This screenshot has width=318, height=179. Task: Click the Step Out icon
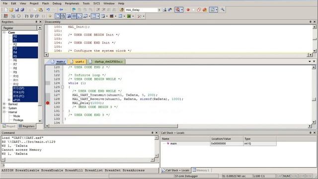(37, 16)
